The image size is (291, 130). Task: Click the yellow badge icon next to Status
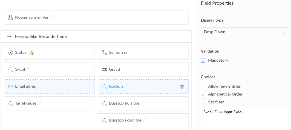[x=32, y=53]
